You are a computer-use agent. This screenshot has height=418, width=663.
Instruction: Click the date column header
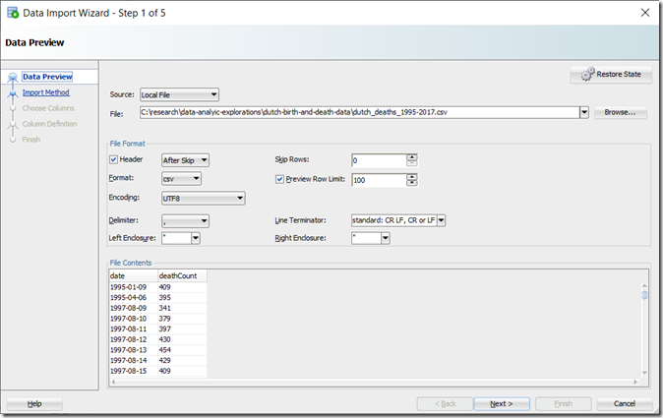pos(133,276)
